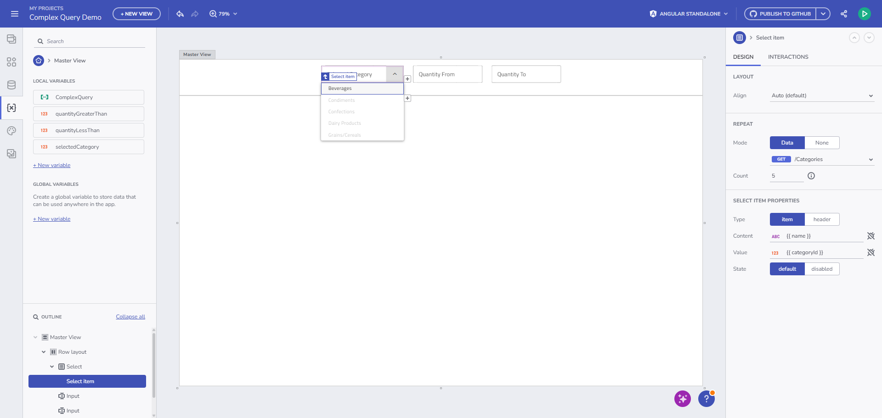Viewport: 882px width, 418px height.
Task: Switch to the Interactions tab
Action: (x=788, y=57)
